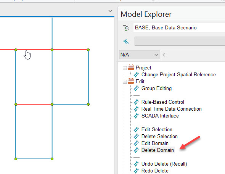Click the BASE, Base Data Scenario field
Screen dimensions: 225x174
pos(179,27)
